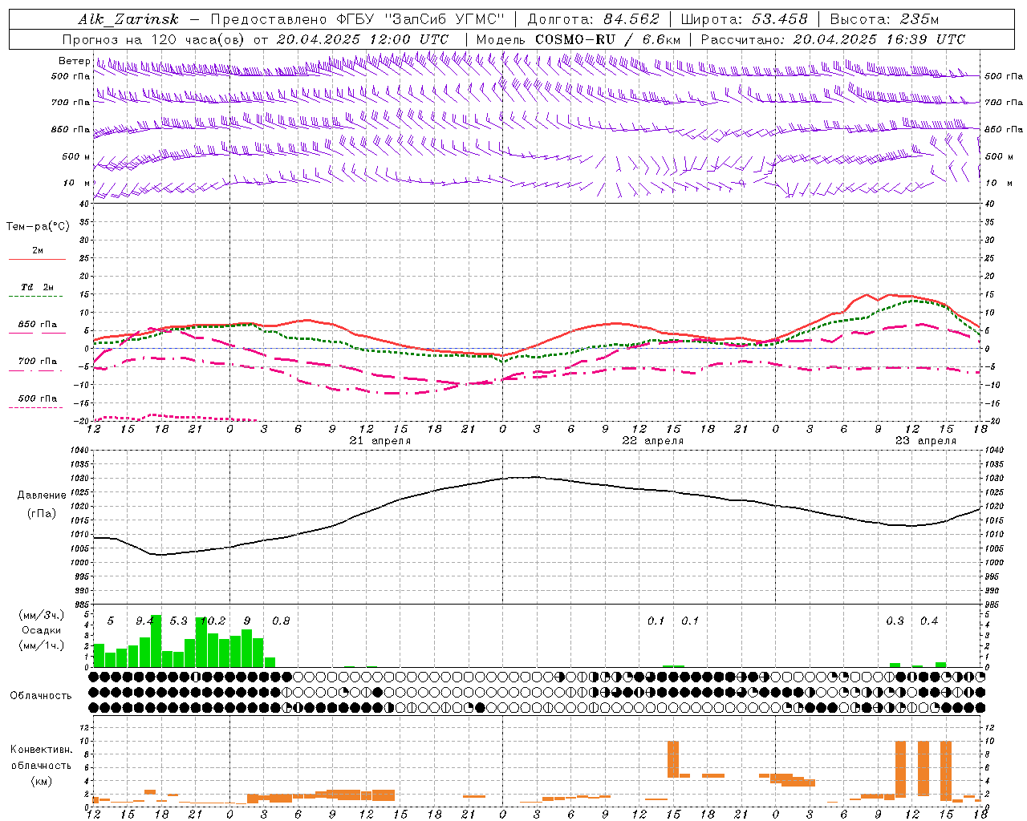Click the (мм/3ч.) precipitation unit label
Image resolution: width=1027 pixels, height=821 pixels.
(x=42, y=616)
